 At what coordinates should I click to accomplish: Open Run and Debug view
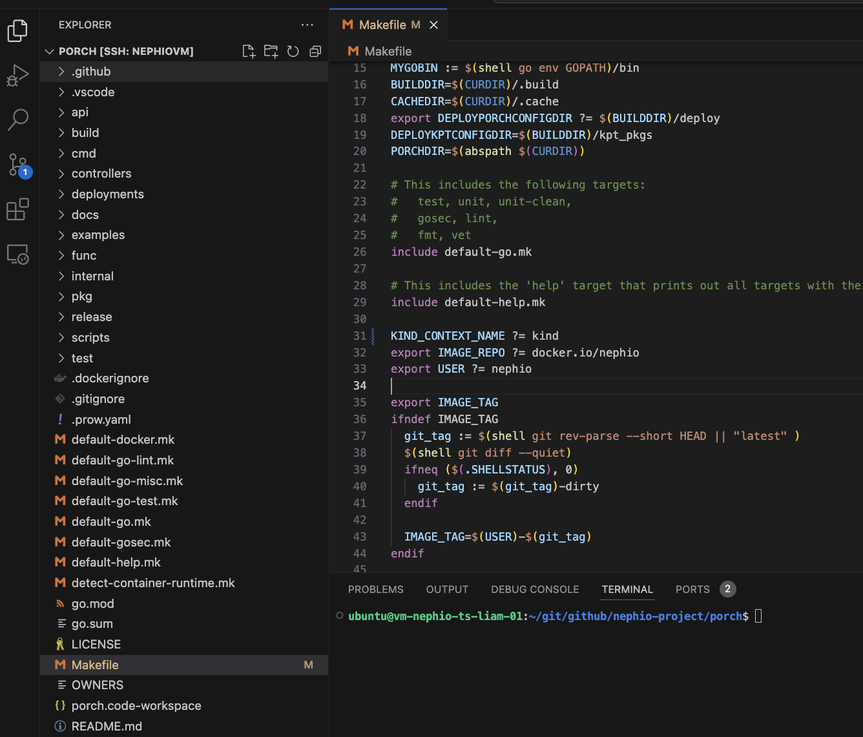(17, 76)
